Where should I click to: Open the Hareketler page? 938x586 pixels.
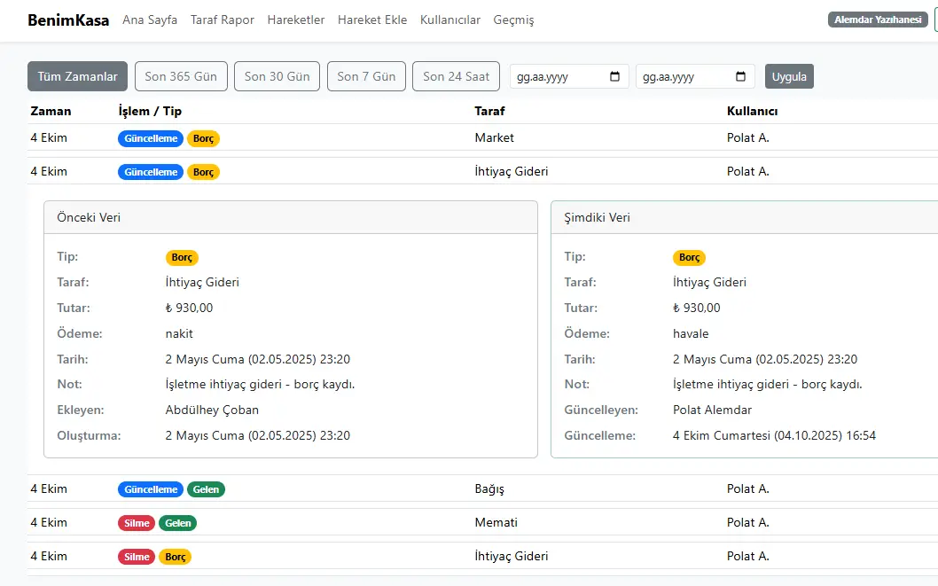point(296,20)
